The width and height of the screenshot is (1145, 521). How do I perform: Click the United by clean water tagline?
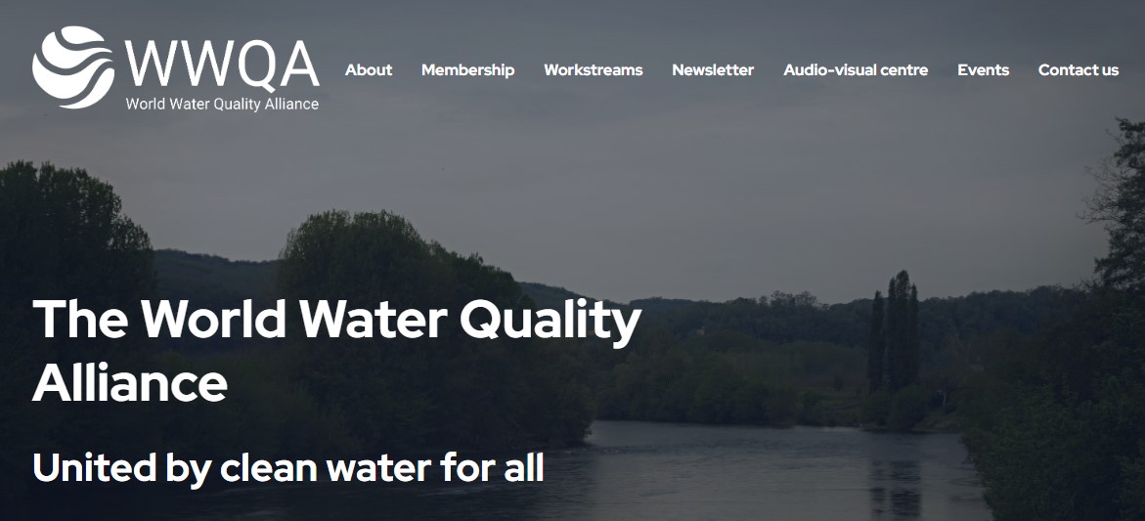[x=288, y=468]
